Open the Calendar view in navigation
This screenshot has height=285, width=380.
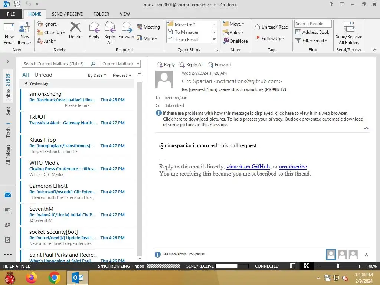point(8,210)
